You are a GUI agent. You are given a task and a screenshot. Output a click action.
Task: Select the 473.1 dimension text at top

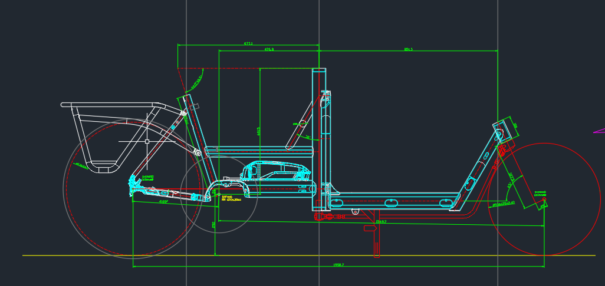248,43
